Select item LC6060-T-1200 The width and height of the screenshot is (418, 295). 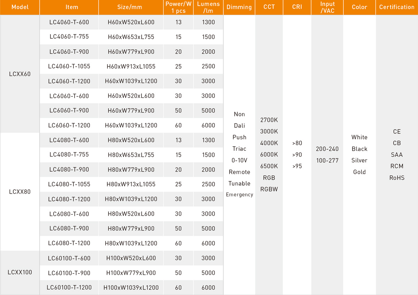[x=69, y=125]
